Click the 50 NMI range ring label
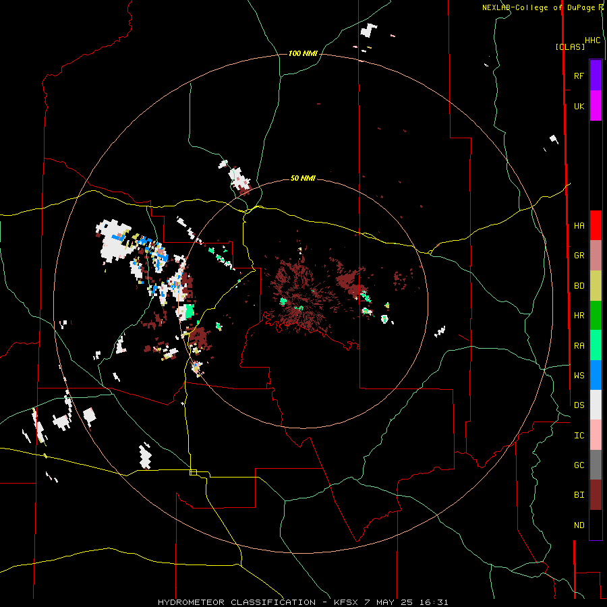 pos(303,178)
